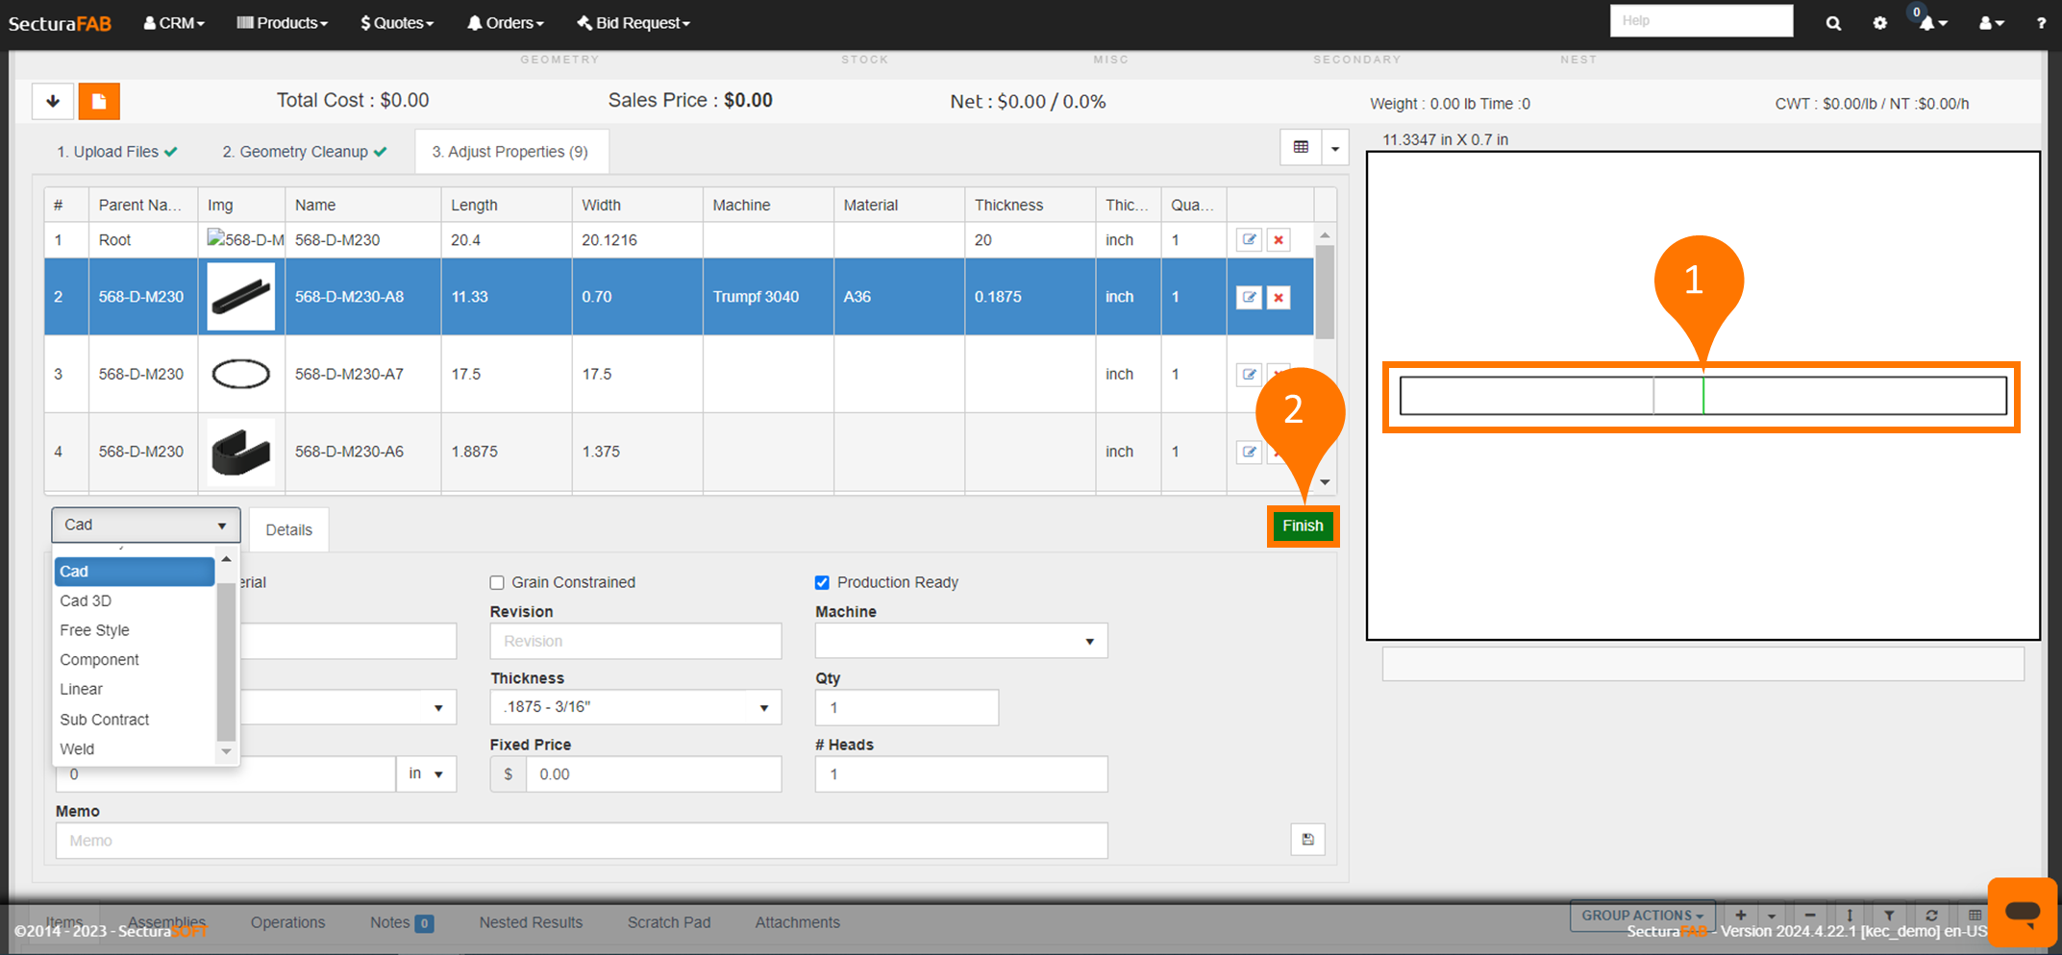The image size is (2062, 955).
Task: Click the orange document icon button
Action: [99, 101]
